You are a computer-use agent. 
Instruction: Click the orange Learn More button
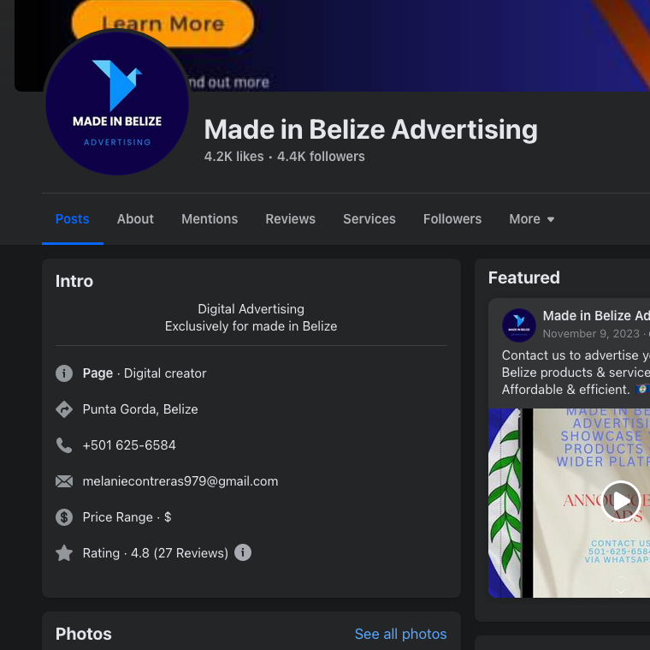click(162, 23)
